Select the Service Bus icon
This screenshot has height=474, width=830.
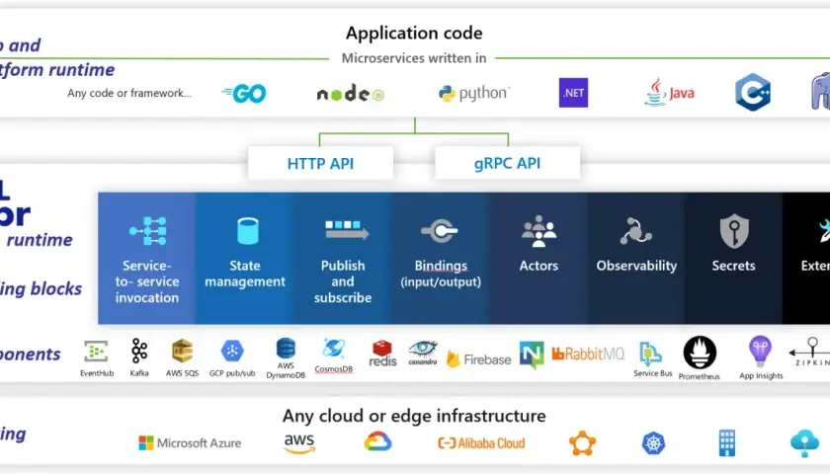650,354
